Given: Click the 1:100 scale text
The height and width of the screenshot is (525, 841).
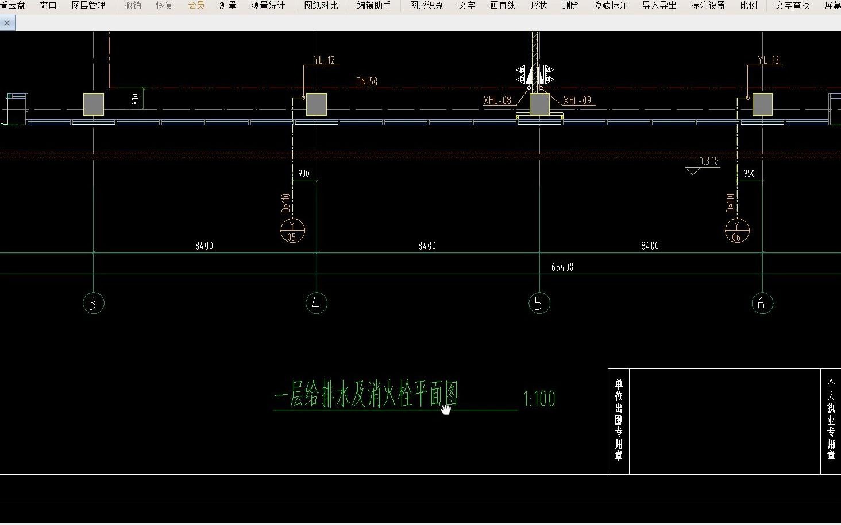Looking at the screenshot, I should click(x=539, y=398).
